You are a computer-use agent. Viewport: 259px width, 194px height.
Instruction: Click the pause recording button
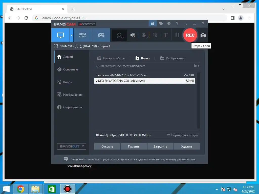click(x=177, y=35)
